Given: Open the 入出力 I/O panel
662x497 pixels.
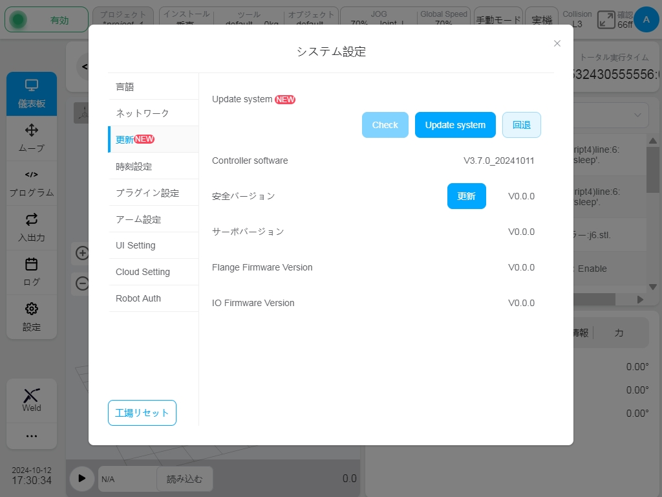Looking at the screenshot, I should point(32,228).
